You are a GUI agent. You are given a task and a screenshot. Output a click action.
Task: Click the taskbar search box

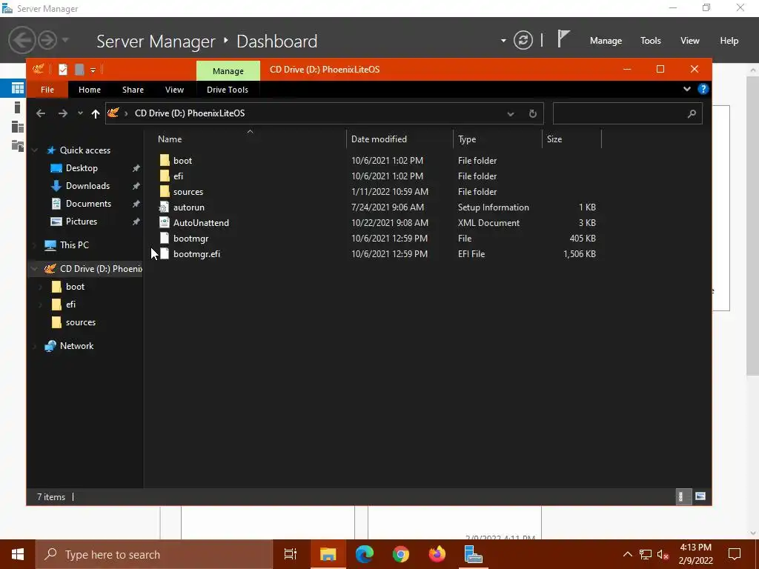pos(154,554)
